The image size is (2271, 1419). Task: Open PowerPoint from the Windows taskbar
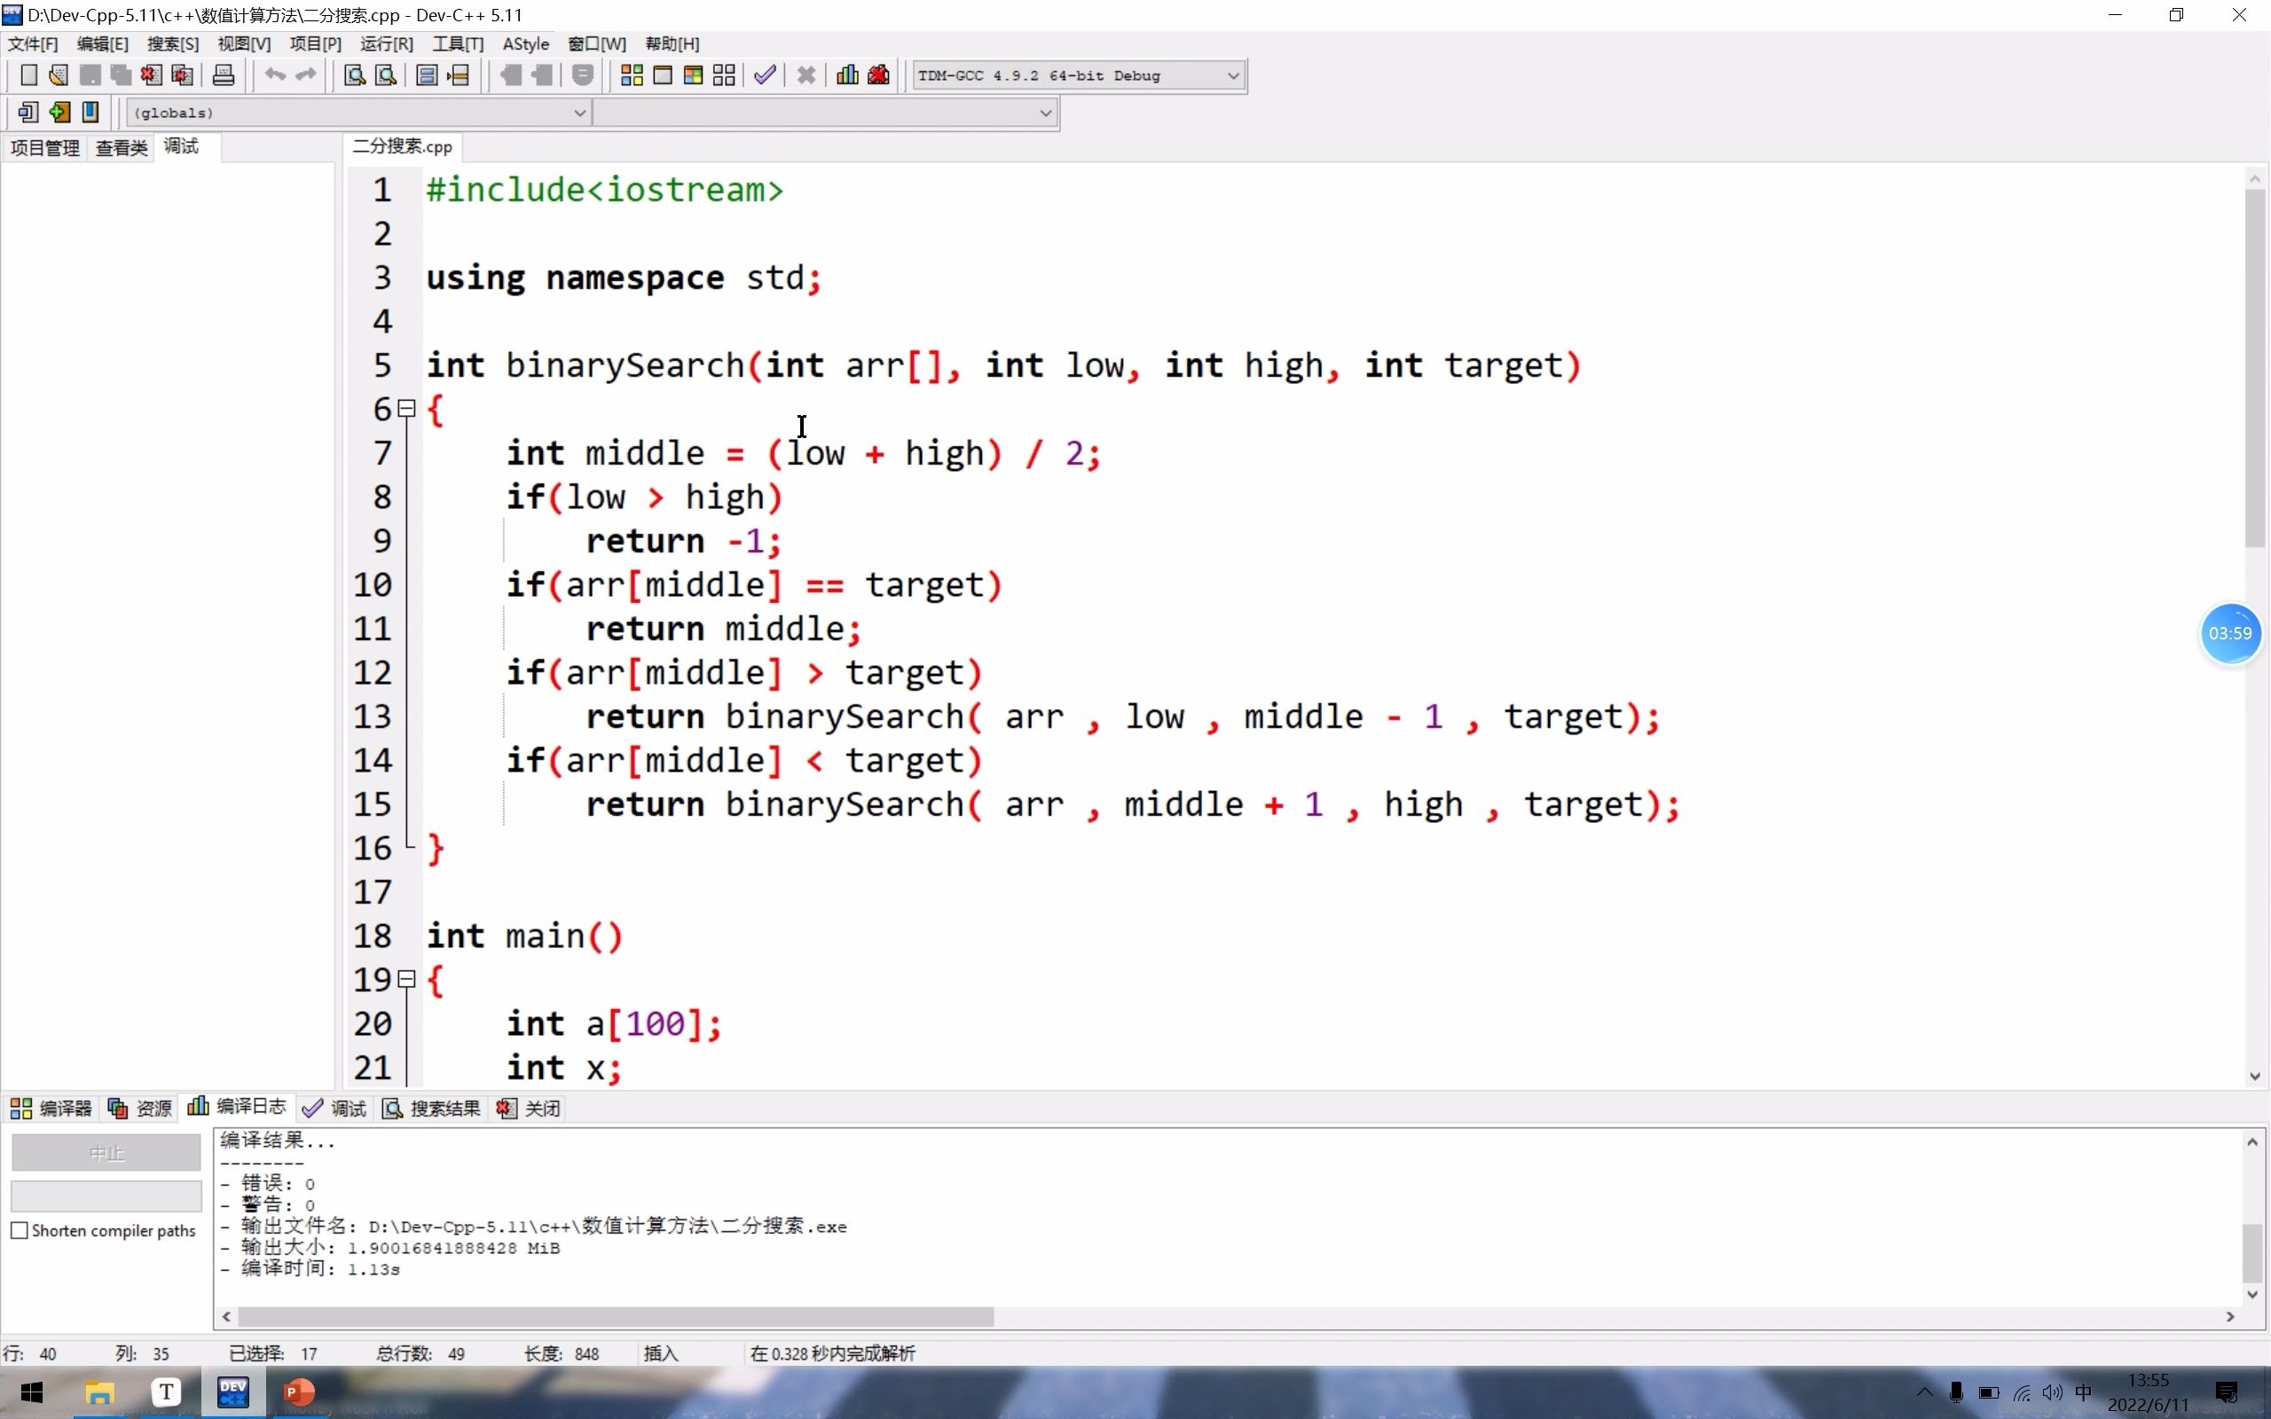[298, 1392]
